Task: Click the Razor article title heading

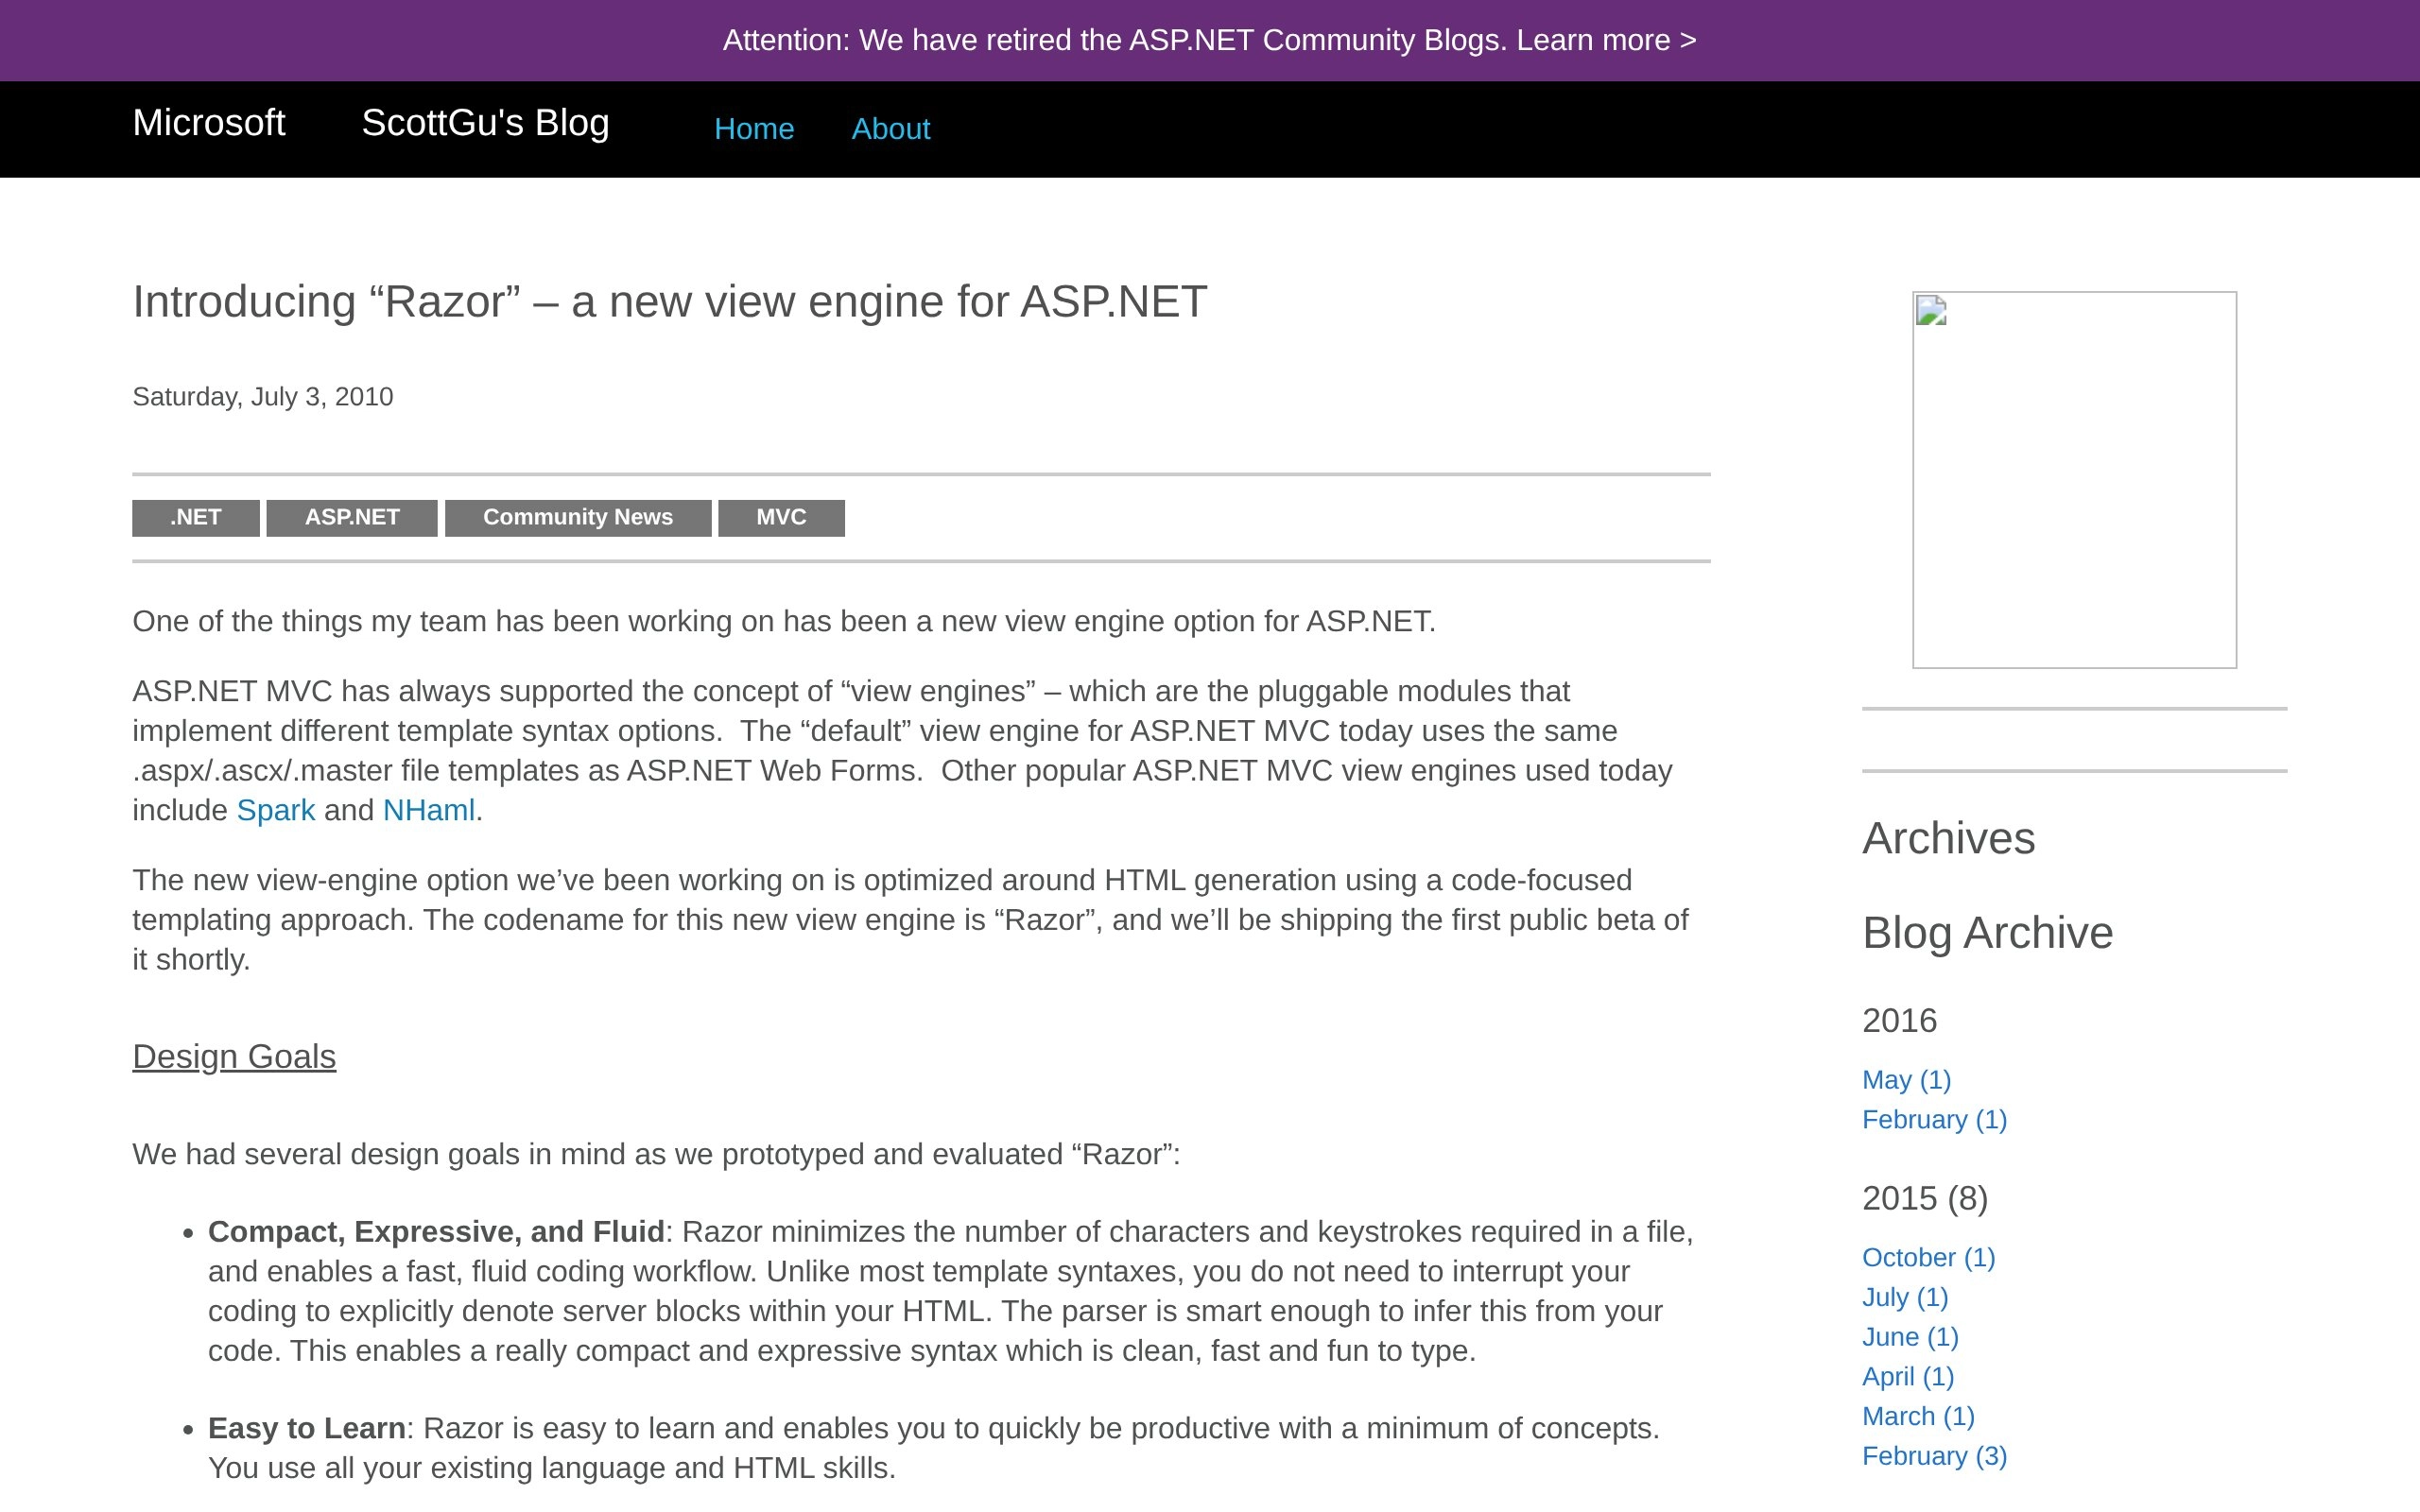Action: 670,302
